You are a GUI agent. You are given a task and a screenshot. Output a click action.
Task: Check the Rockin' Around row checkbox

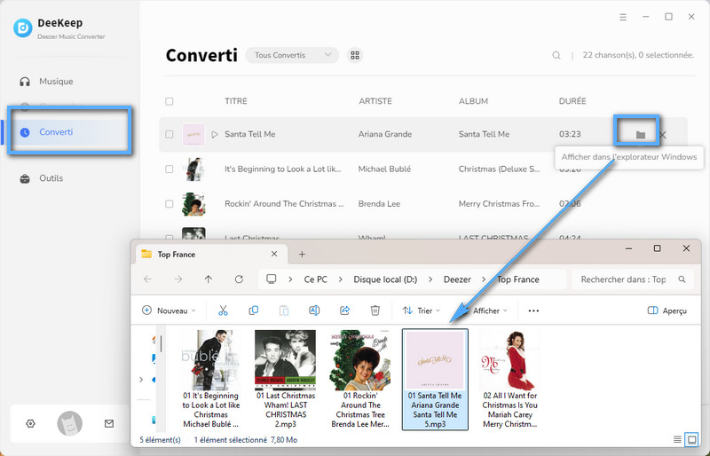170,204
